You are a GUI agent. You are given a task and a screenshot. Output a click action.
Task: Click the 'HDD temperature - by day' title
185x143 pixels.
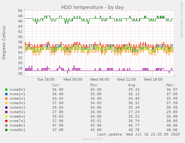tap(92, 7)
